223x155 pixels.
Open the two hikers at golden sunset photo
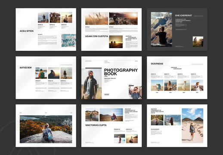click(x=116, y=42)
